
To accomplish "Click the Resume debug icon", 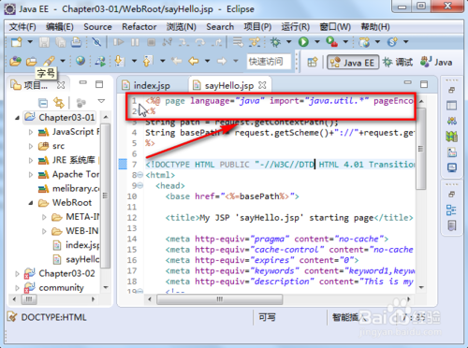I will pyautogui.click(x=118, y=42).
